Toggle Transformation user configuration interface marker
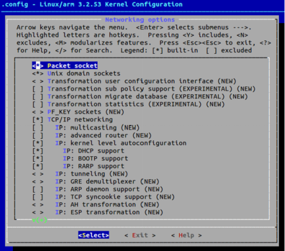Screen dimensions: 285x251 [38, 81]
